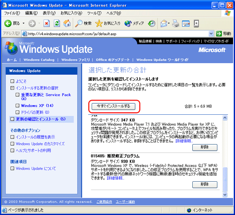Image resolution: width=235 pixels, height=215 pixels.
Task: Go to Home page icon
Action: [x=67, y=23]
